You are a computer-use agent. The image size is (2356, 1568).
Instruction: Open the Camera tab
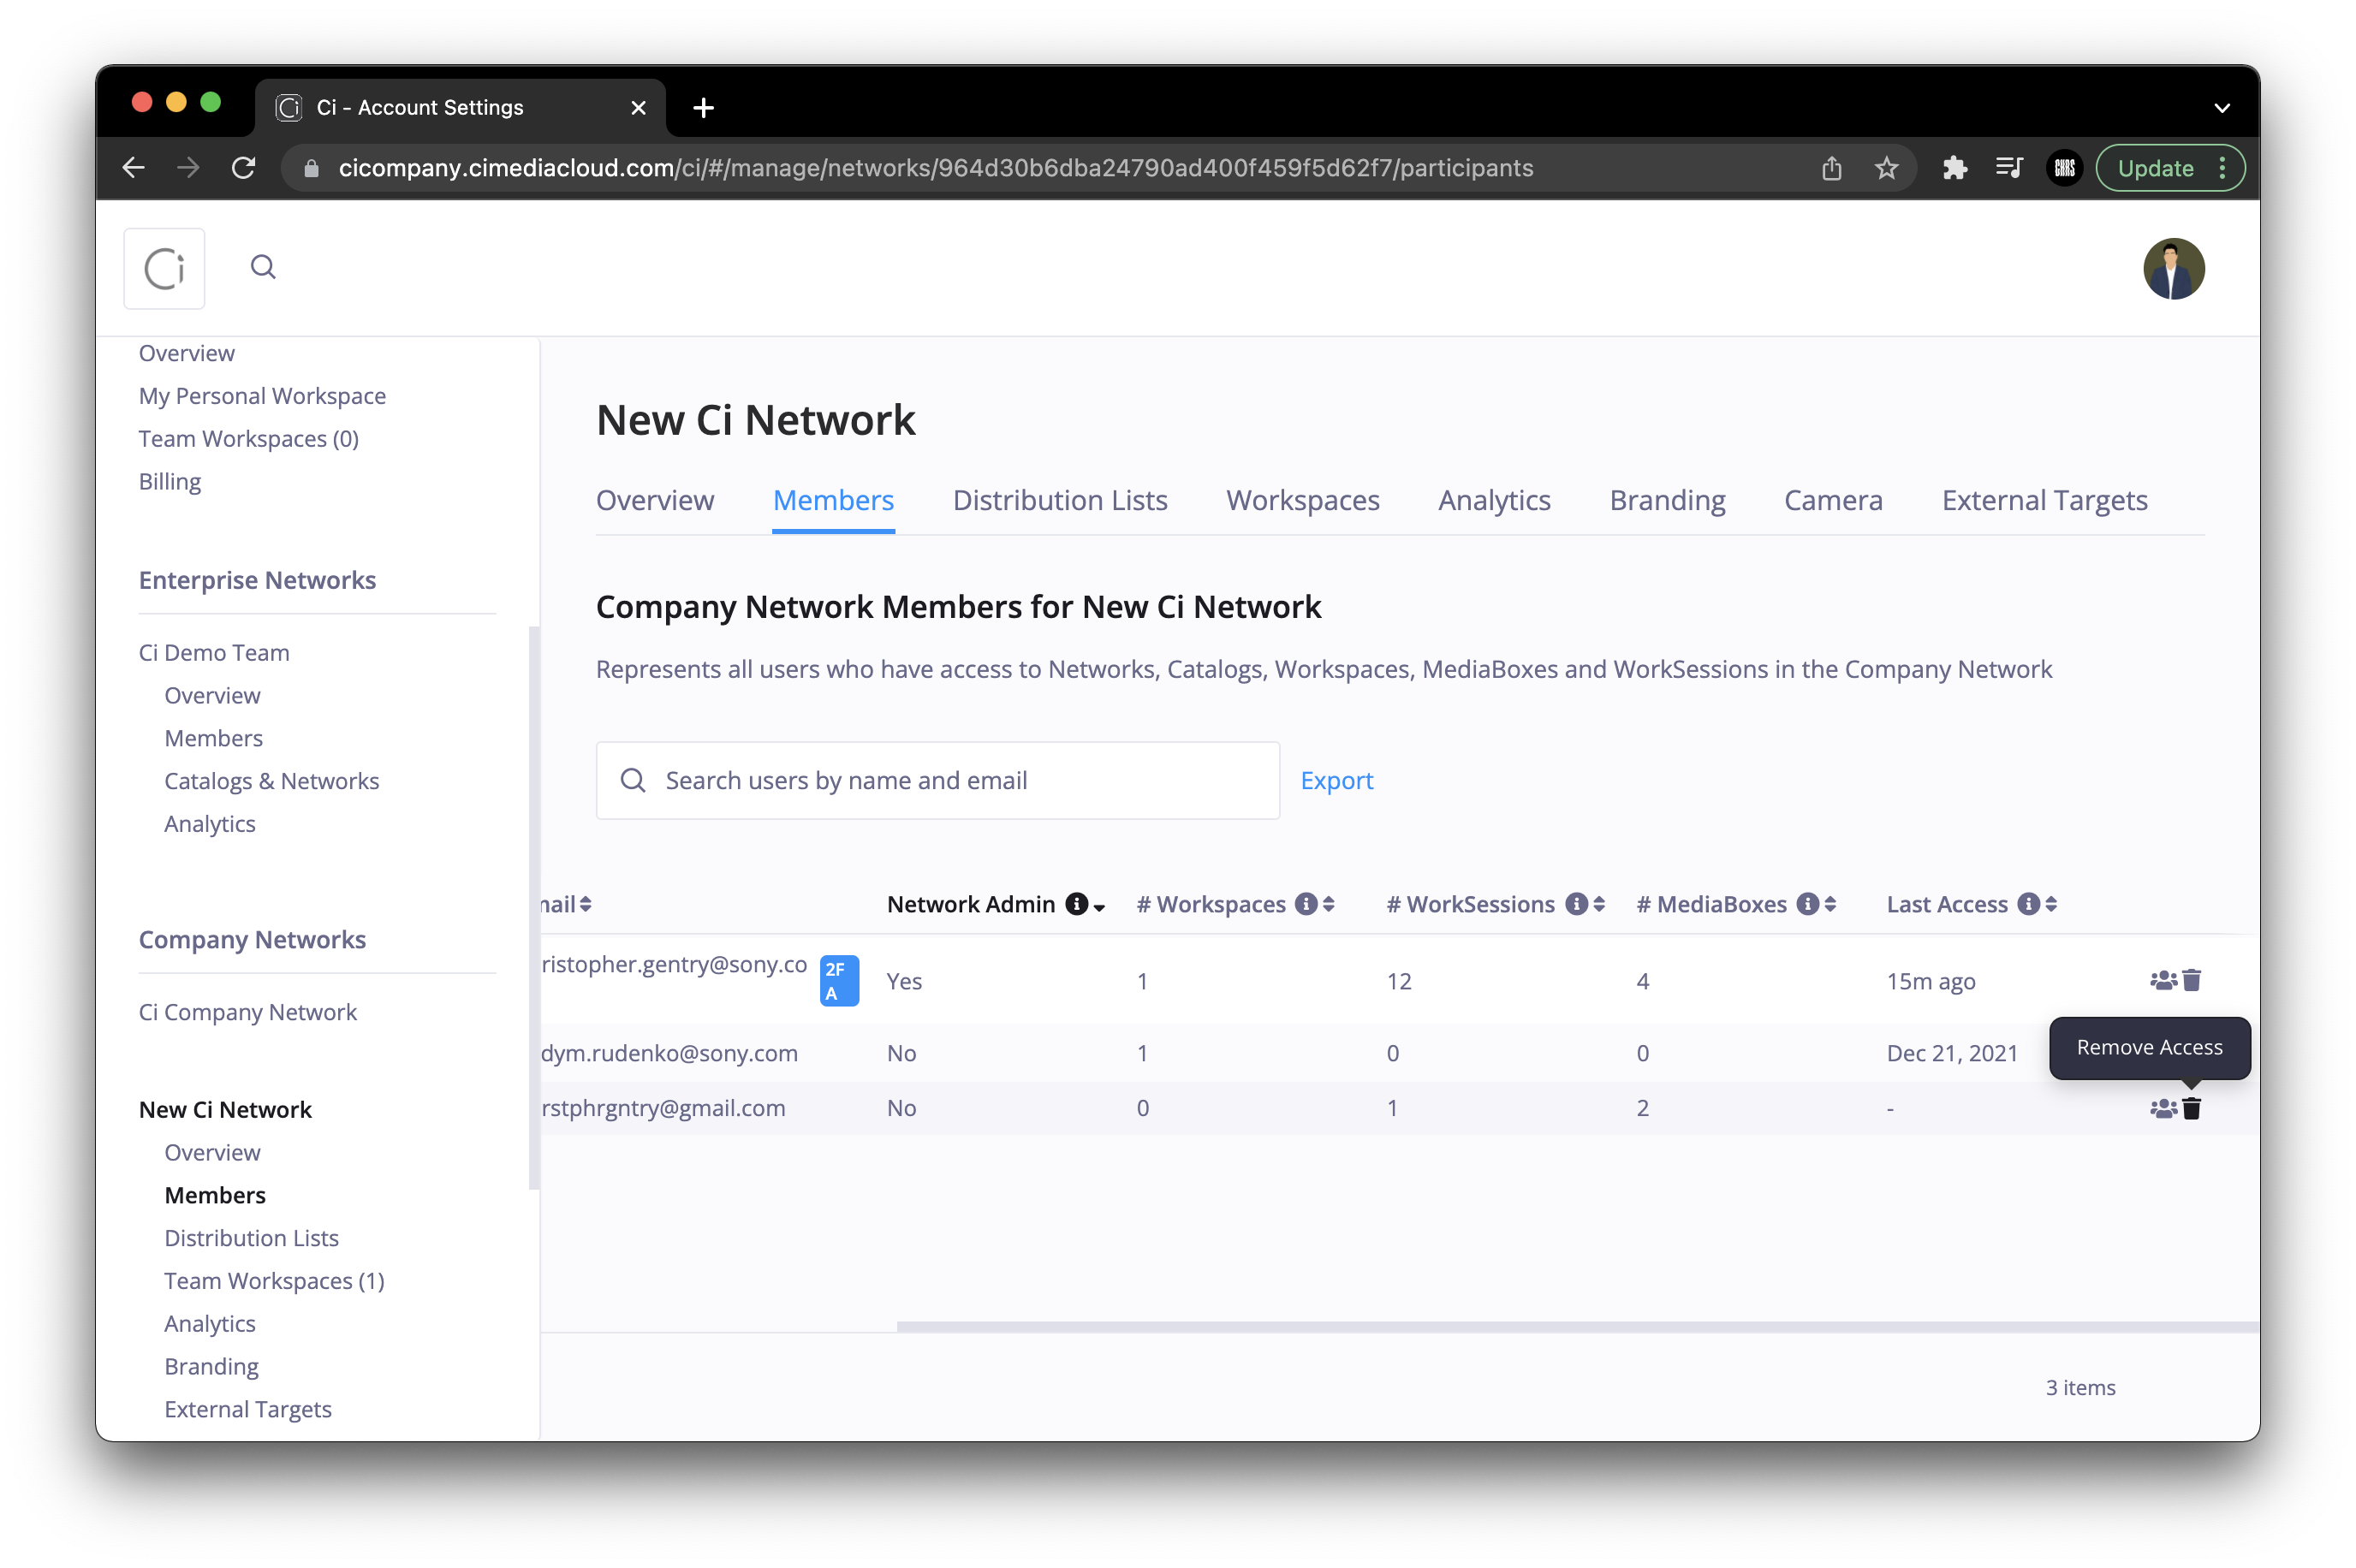(1833, 500)
